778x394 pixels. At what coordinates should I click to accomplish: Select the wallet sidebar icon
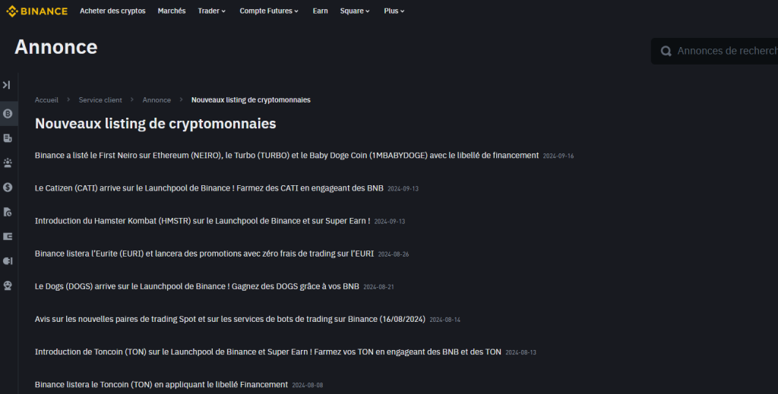[x=8, y=236]
